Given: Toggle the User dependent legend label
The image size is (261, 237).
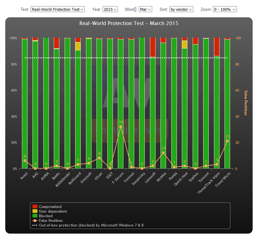Looking at the screenshot, I should [53, 211].
